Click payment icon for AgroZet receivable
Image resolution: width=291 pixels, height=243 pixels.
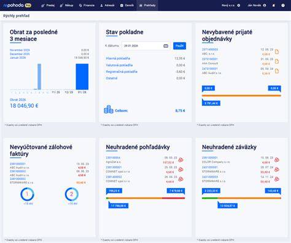pos(180,160)
